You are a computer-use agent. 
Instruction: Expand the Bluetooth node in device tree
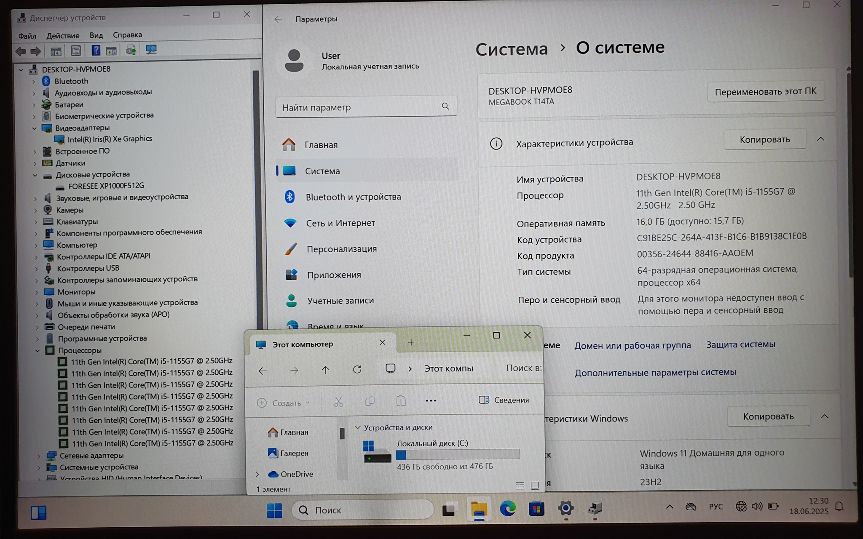point(34,82)
